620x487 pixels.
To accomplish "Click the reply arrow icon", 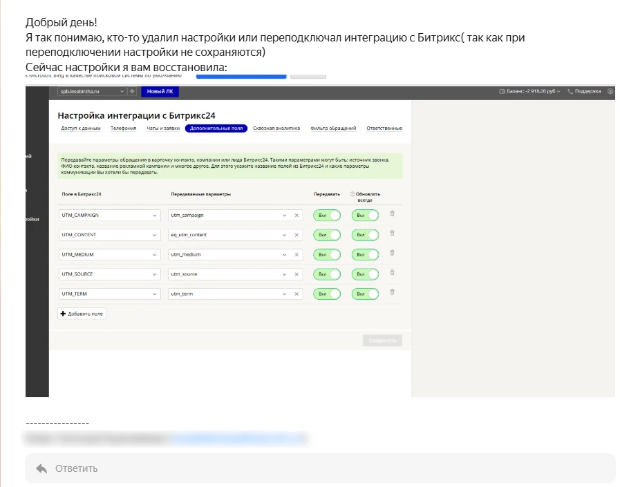I will click(41, 469).
